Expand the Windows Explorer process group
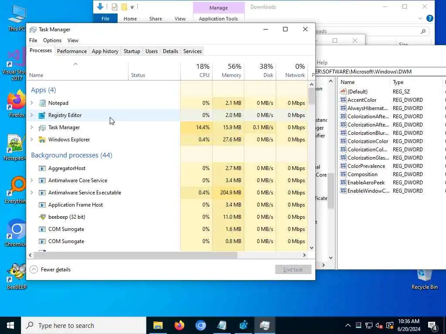Screen dimensions: 446x334 (x=32, y=140)
